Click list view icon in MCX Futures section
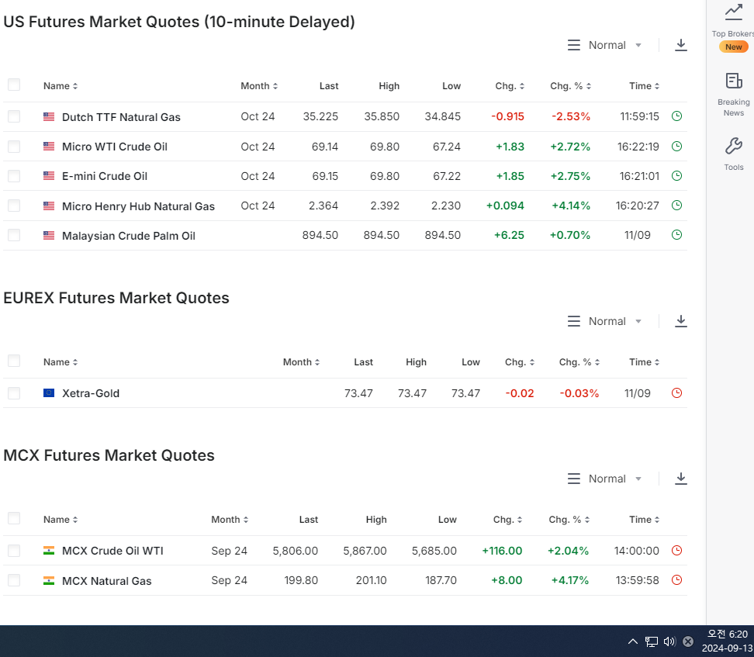Viewport: 754px width, 657px height. click(x=574, y=479)
